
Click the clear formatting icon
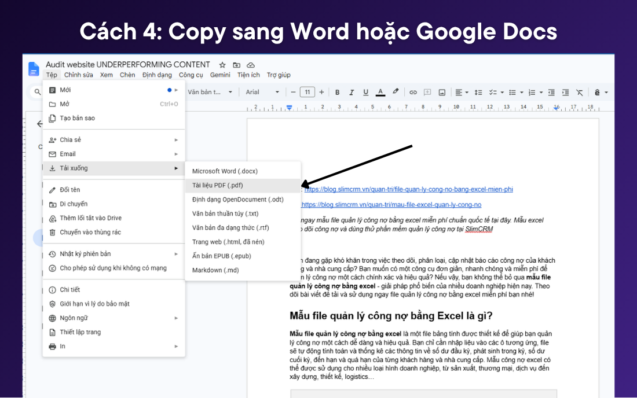tap(580, 93)
